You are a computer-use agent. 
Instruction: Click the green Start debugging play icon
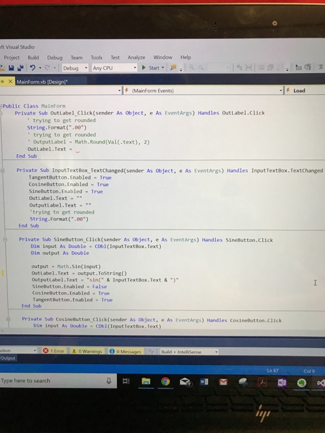(x=144, y=67)
